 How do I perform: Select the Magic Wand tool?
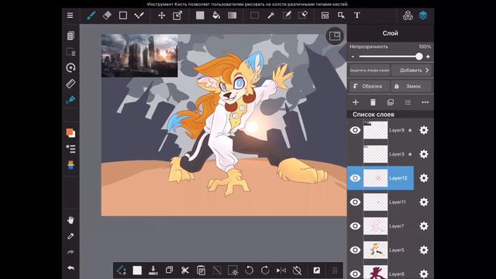[x=270, y=15]
